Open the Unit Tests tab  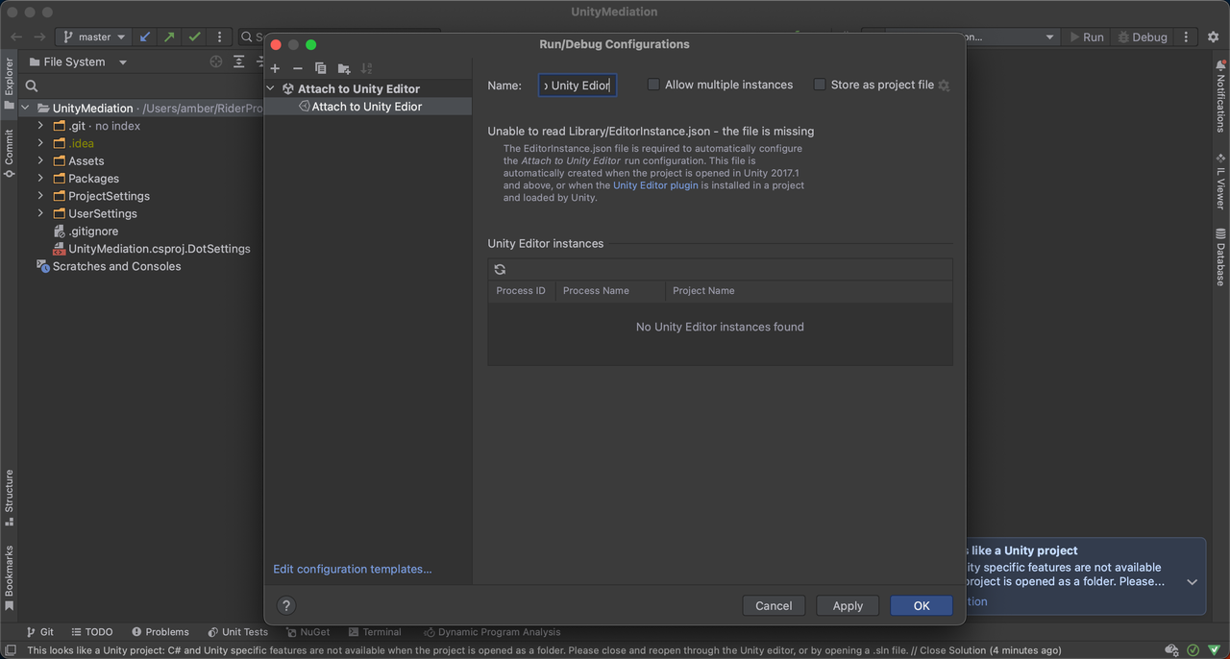(238, 632)
